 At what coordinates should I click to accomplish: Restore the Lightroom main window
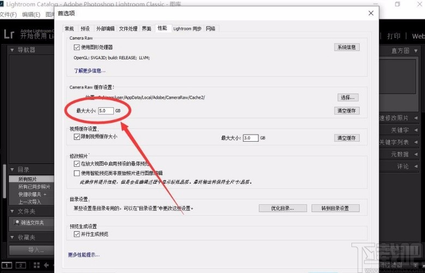click(x=397, y=4)
